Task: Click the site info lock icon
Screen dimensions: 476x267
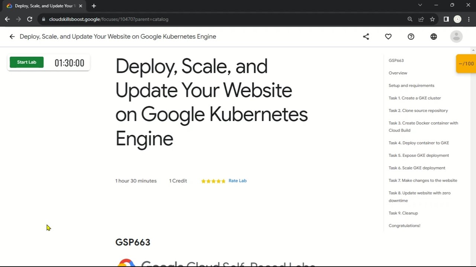Action: tap(44, 19)
